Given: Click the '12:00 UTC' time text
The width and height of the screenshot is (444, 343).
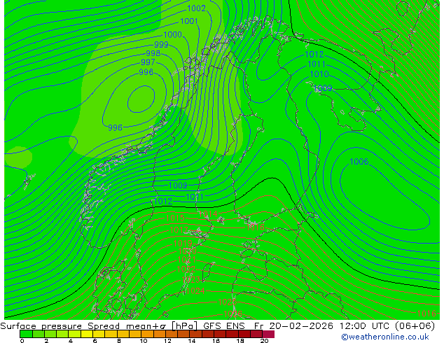Looking at the screenshot, I should [366, 326].
